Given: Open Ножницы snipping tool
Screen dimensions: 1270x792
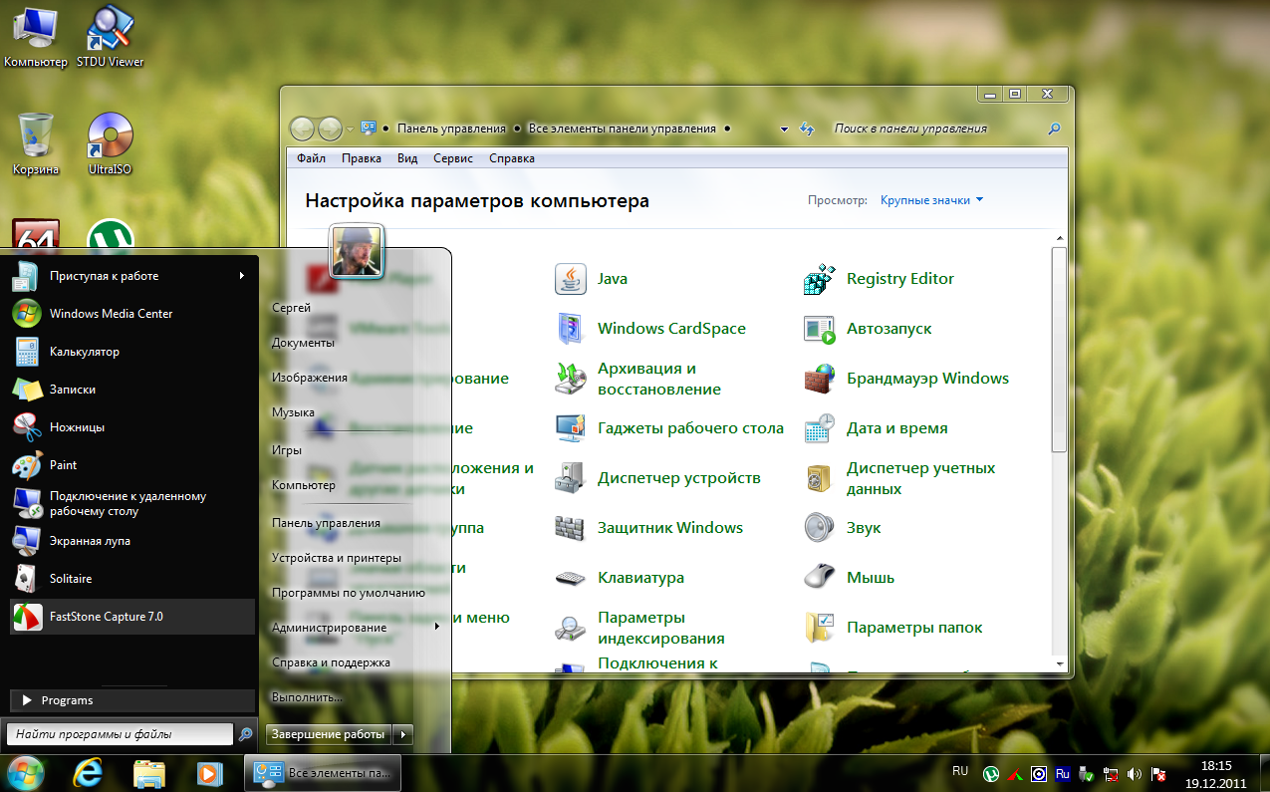Looking at the screenshot, I should (x=131, y=427).
